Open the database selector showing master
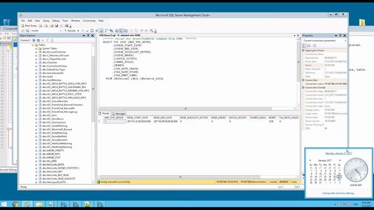Image resolution: width=374 pixels, height=210 pixels. click(x=46, y=31)
